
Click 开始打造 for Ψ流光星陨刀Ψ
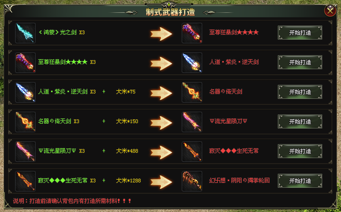(x=300, y=121)
